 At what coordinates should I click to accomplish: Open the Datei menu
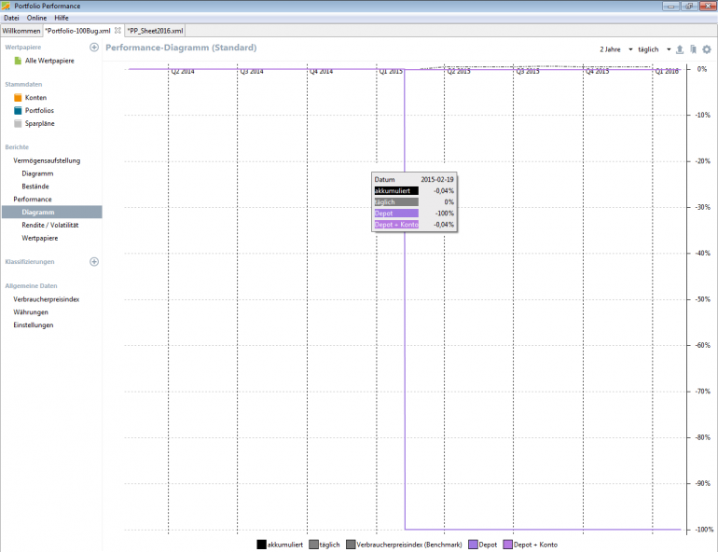pos(11,18)
